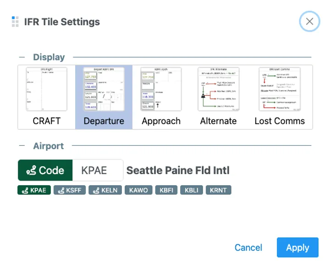Click the IFR Tile Settings grid icon
The width and height of the screenshot is (330, 269).
click(15, 22)
